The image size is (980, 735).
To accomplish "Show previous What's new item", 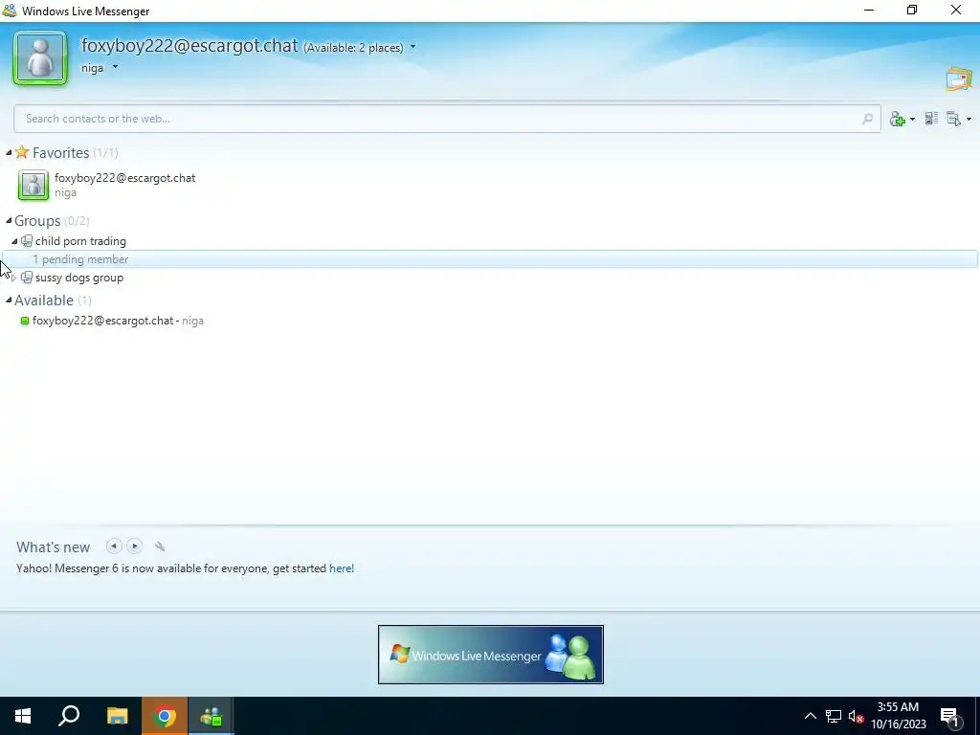I will 114,546.
